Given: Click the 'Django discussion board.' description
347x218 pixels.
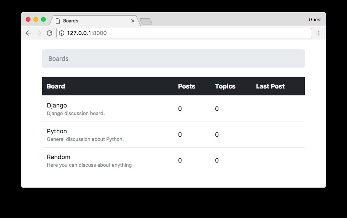Looking at the screenshot, I should (x=76, y=113).
